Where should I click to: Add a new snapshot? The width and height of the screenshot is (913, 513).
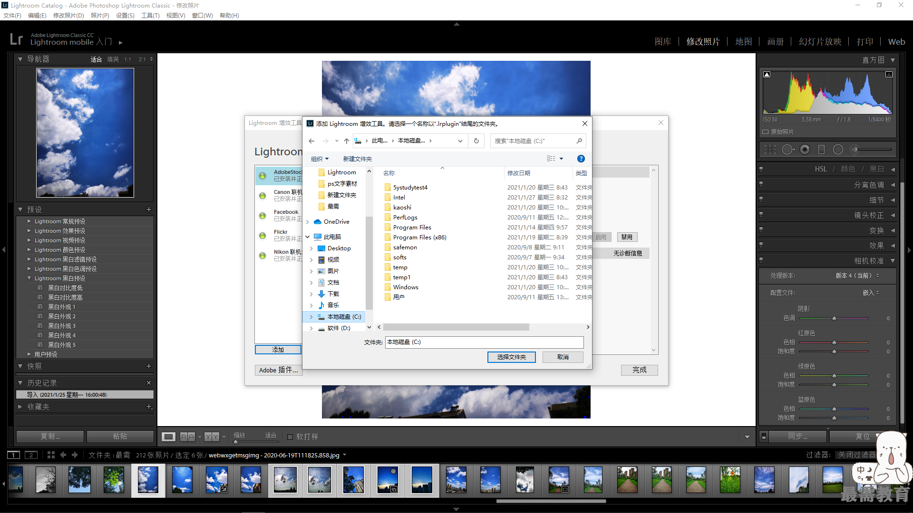pyautogui.click(x=149, y=366)
